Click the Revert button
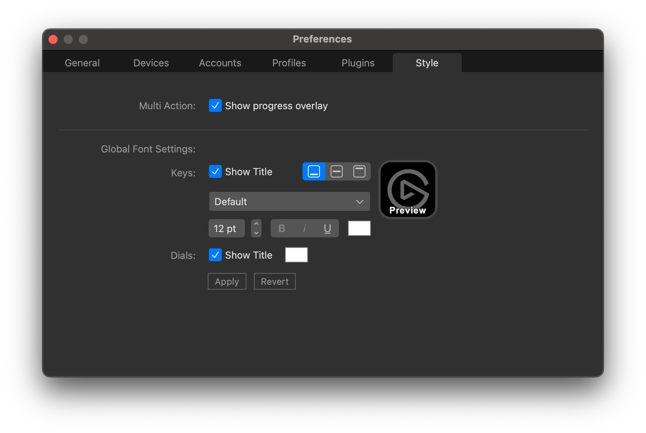This screenshot has height=433, width=646. 275,281
